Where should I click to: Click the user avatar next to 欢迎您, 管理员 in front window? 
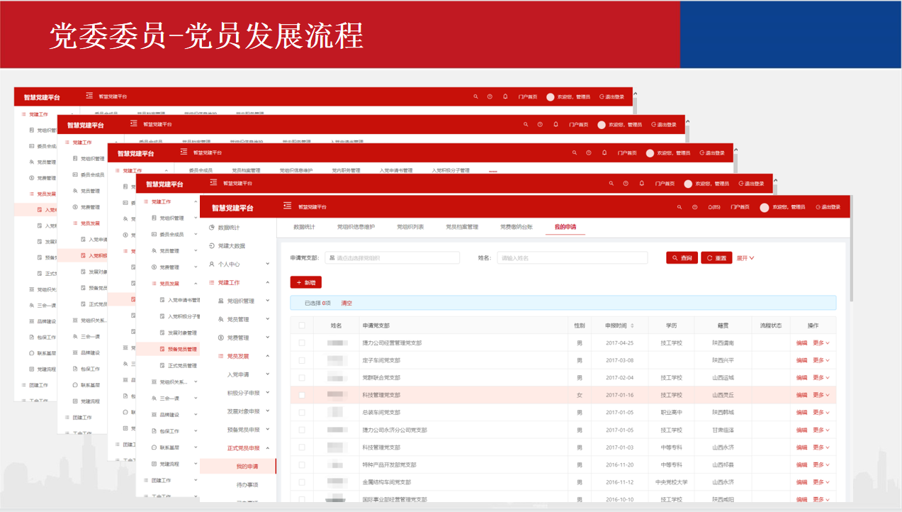764,207
